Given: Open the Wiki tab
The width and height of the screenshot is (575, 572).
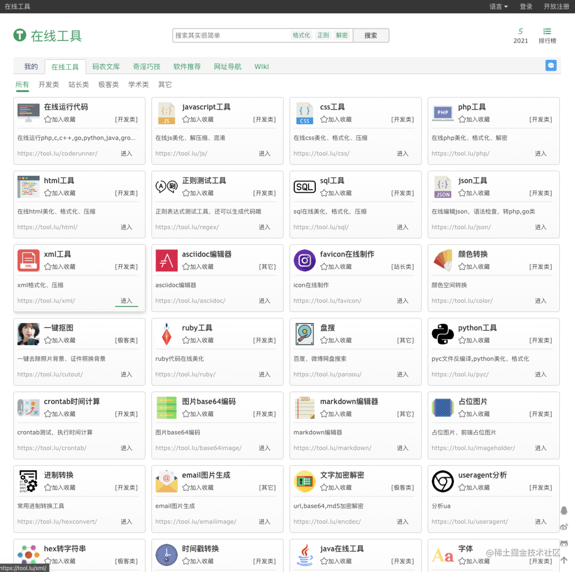Looking at the screenshot, I should point(262,67).
